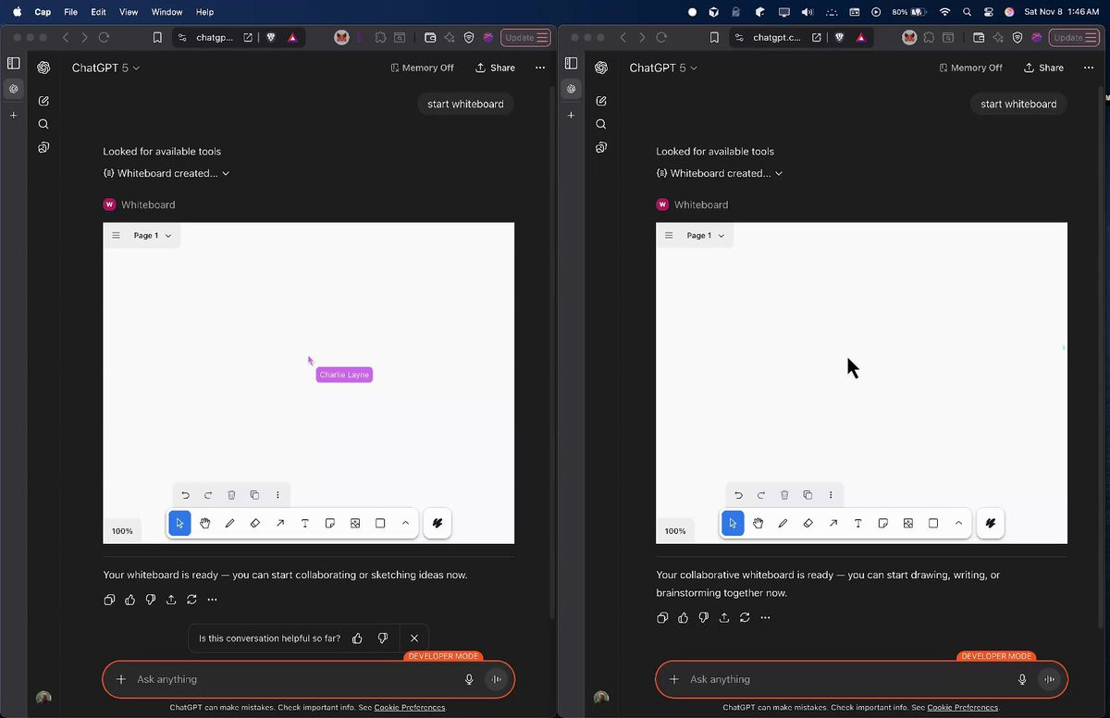
Task: Click Update button in left browser window
Action: click(x=525, y=37)
